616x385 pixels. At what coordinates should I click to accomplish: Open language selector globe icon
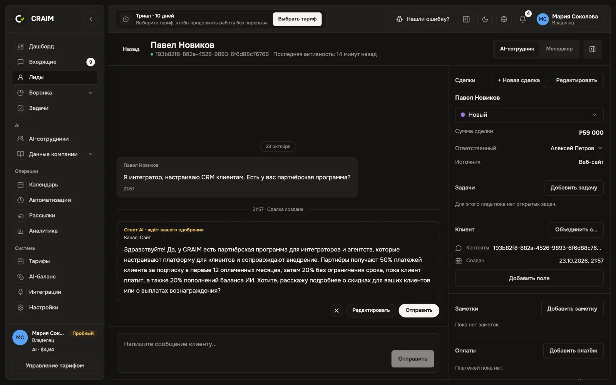point(504,19)
